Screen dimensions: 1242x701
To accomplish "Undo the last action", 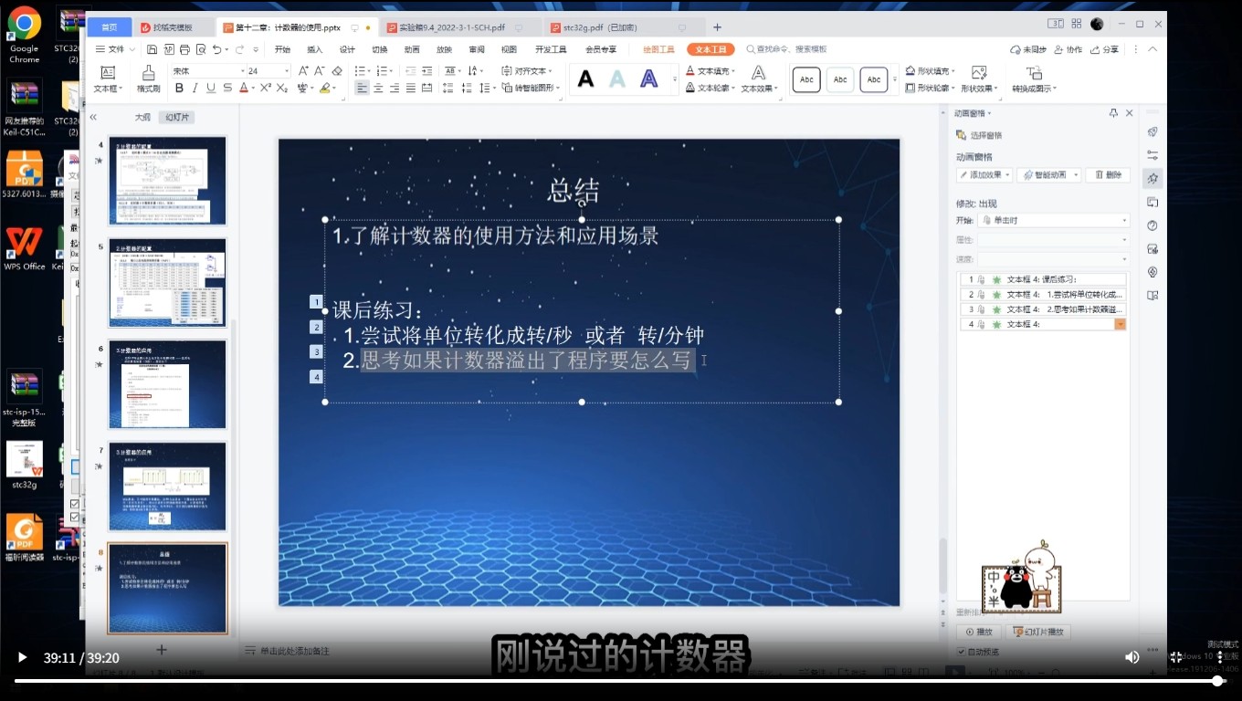I will 216,49.
